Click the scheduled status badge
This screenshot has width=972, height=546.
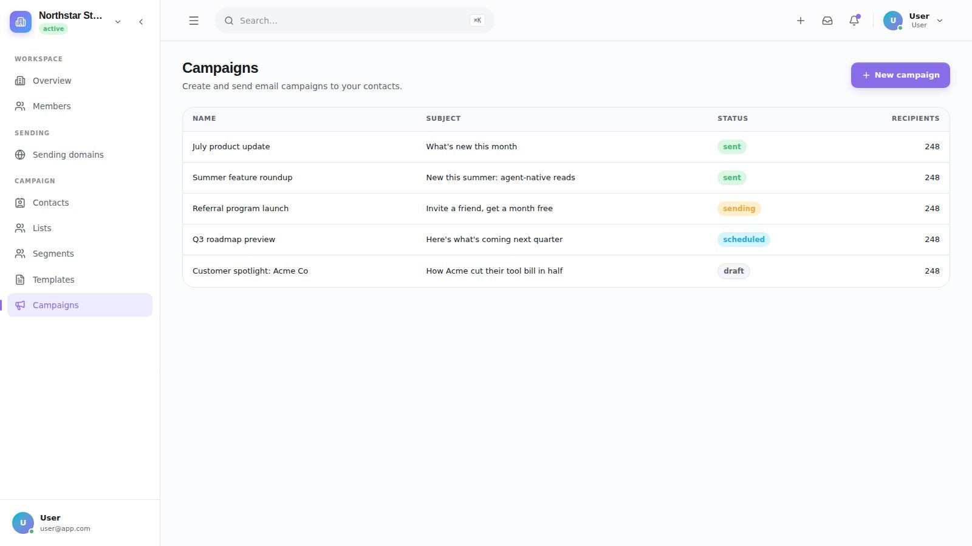(x=744, y=240)
